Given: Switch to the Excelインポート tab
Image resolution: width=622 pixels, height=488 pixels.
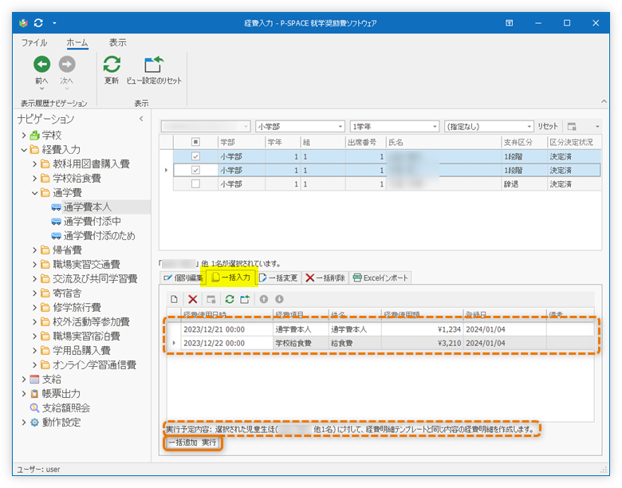Looking at the screenshot, I should coord(380,277).
